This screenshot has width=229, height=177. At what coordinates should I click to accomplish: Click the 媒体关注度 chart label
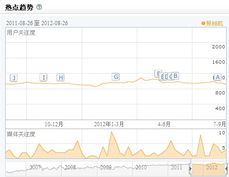click(x=21, y=134)
